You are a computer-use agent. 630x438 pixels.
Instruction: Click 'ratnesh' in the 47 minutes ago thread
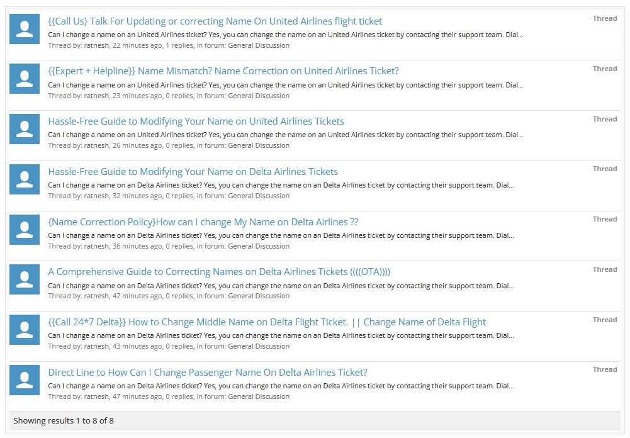96,396
